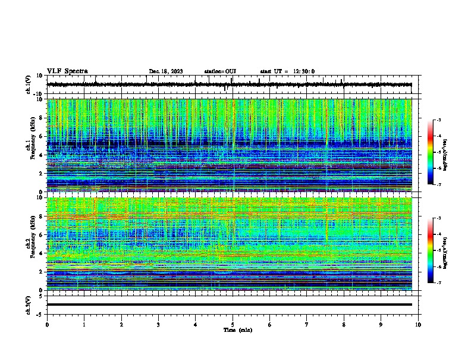Click the "8" kHz tick of ch.2 spectrogram

coord(42,216)
